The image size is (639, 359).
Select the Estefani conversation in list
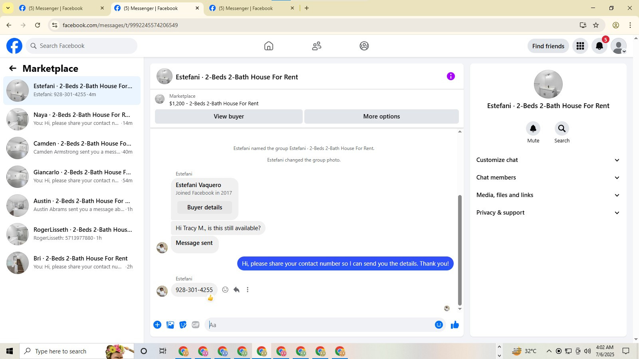[72, 91]
